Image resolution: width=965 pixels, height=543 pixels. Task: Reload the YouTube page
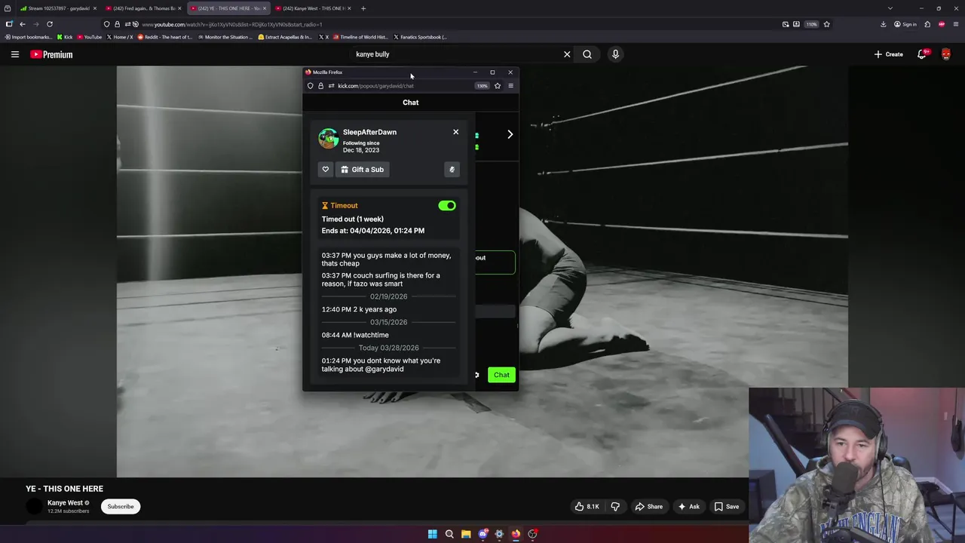(x=50, y=24)
